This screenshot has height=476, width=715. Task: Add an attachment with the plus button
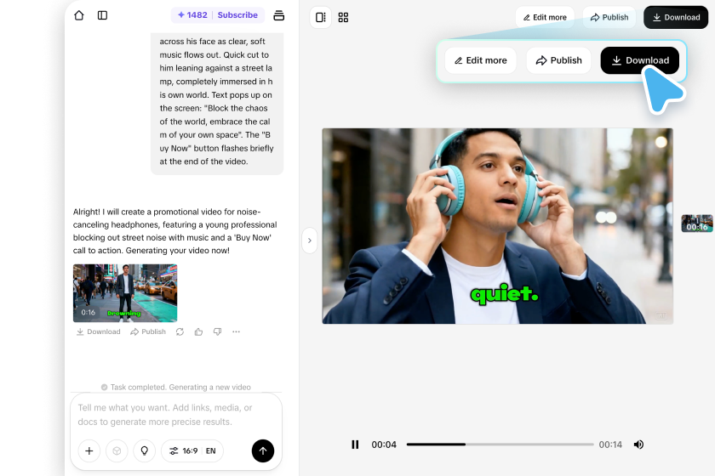point(89,451)
